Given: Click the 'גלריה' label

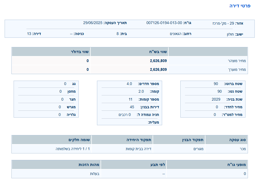Looking at the screenshot, I should (71, 115).
